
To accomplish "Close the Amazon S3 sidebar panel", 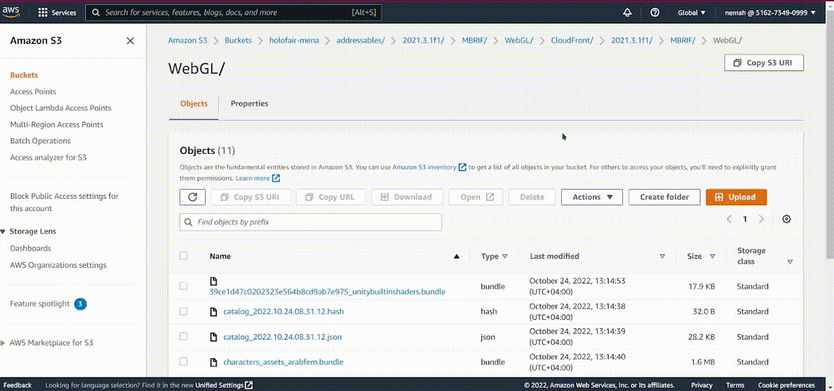I will [x=130, y=41].
